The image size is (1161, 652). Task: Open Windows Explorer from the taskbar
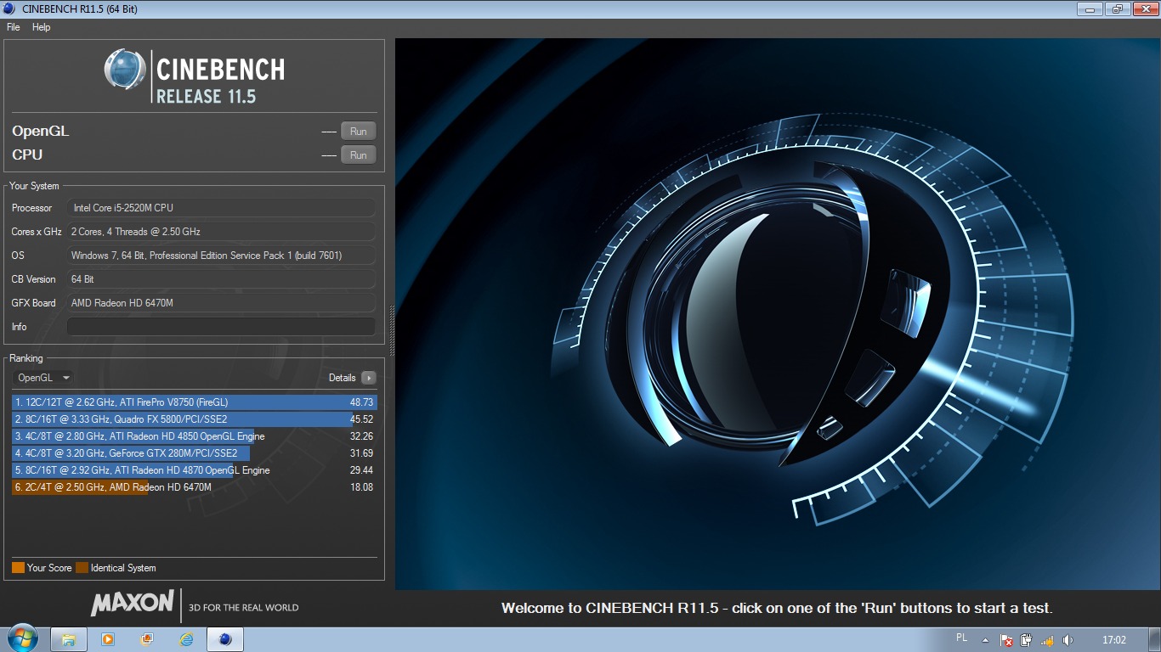point(69,639)
